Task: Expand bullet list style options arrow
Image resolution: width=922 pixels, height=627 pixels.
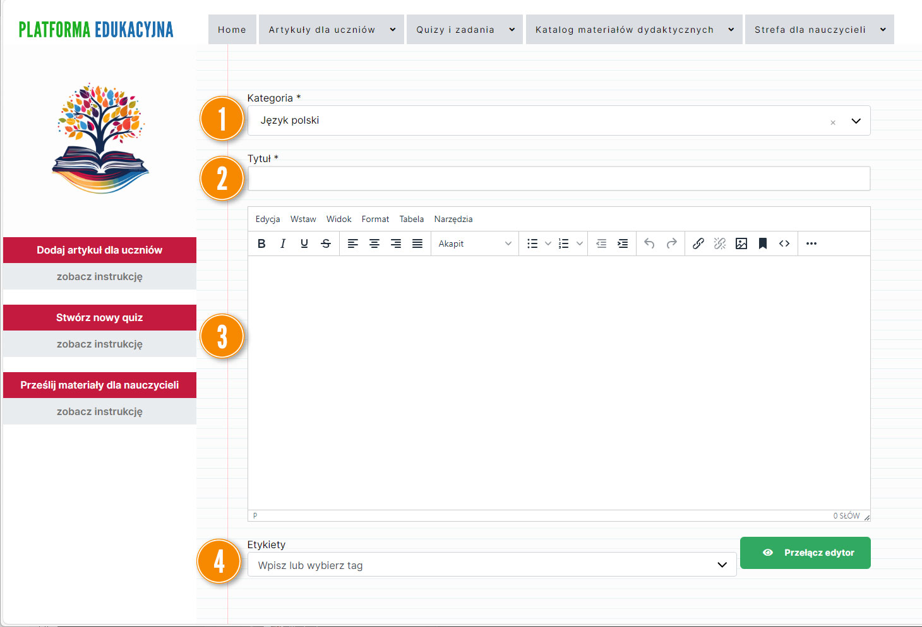Action: click(x=548, y=243)
